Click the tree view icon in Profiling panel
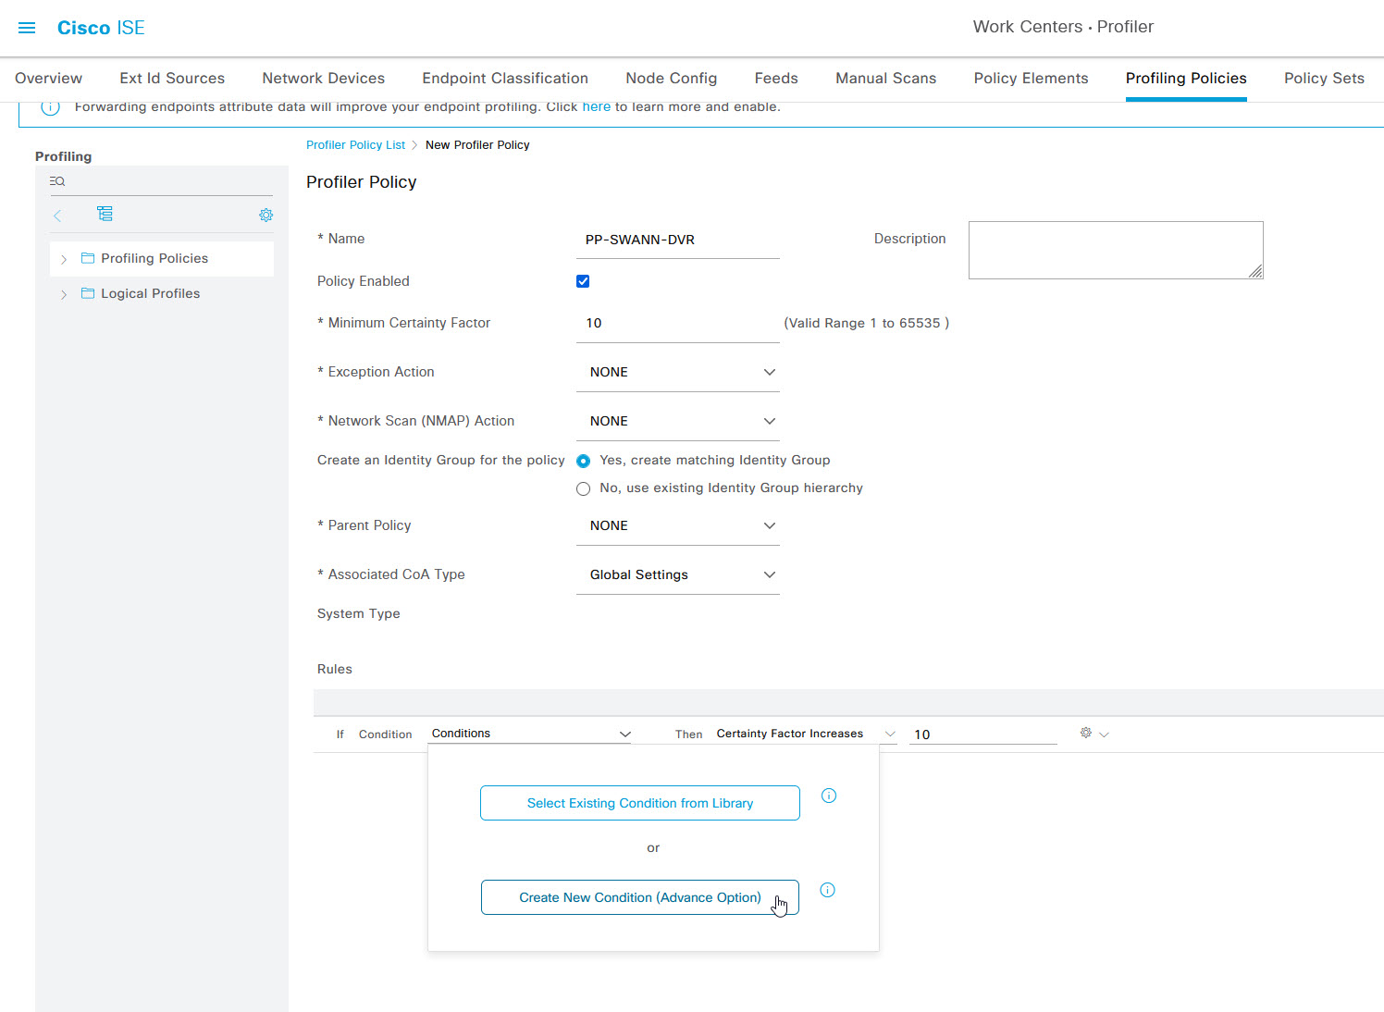The width and height of the screenshot is (1384, 1012). click(x=105, y=214)
